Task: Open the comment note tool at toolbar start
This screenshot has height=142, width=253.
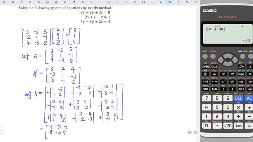Action: 4,2
